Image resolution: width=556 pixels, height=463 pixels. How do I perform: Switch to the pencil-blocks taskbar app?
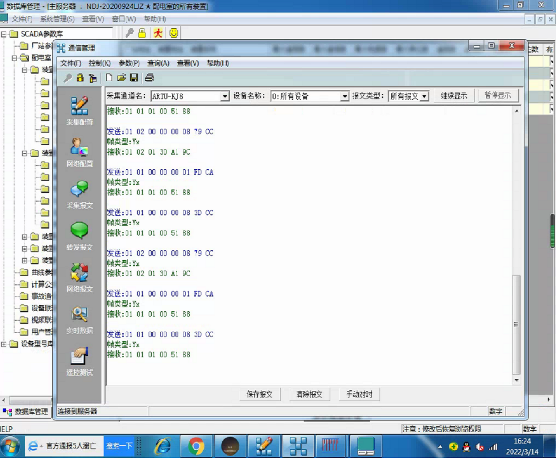[x=264, y=446]
